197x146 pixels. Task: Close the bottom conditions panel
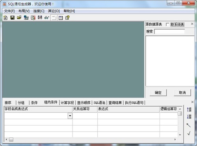192,102
